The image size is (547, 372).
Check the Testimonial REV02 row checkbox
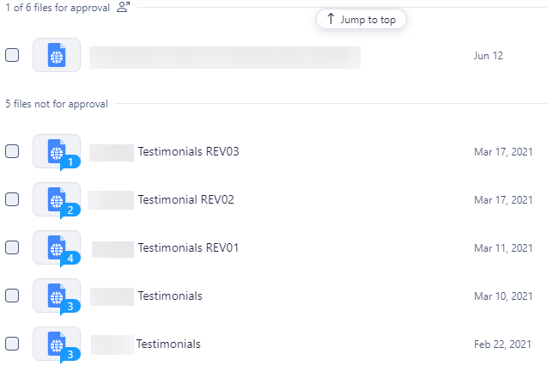(12, 199)
